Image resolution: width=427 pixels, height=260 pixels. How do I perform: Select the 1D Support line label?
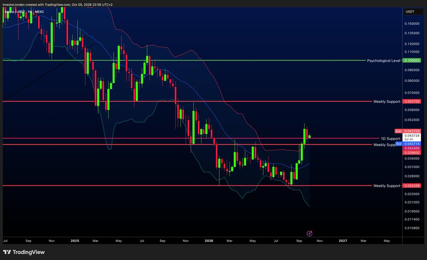[391, 139]
